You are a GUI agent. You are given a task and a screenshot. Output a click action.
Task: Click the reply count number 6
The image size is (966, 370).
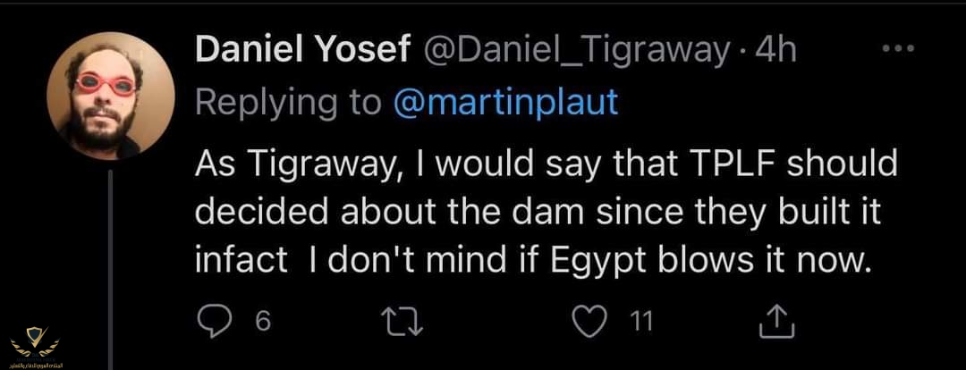(262, 322)
